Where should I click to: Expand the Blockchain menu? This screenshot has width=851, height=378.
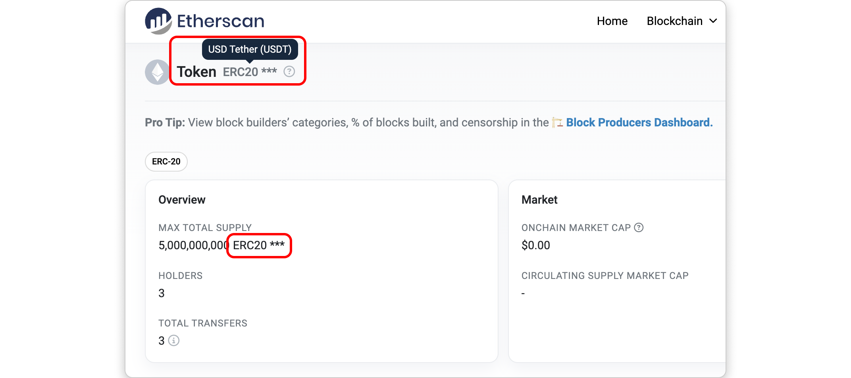click(x=674, y=21)
